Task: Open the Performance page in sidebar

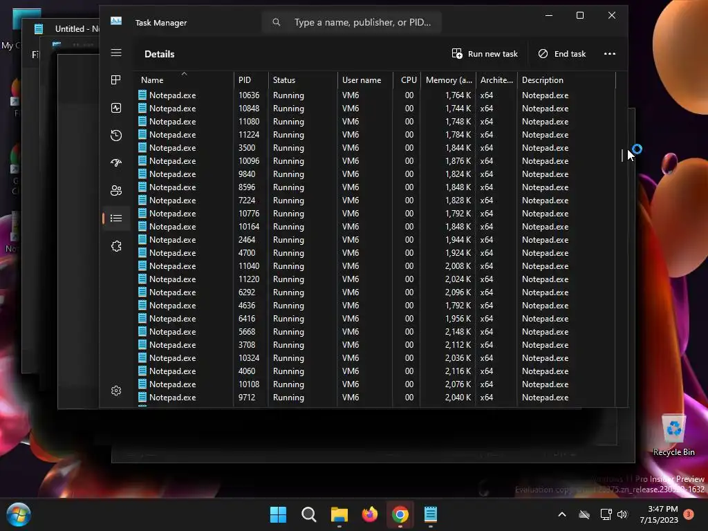Action: (x=116, y=108)
